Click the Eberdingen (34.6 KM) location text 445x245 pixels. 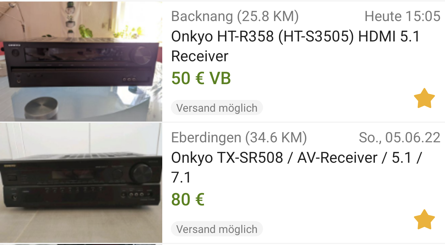(239, 138)
